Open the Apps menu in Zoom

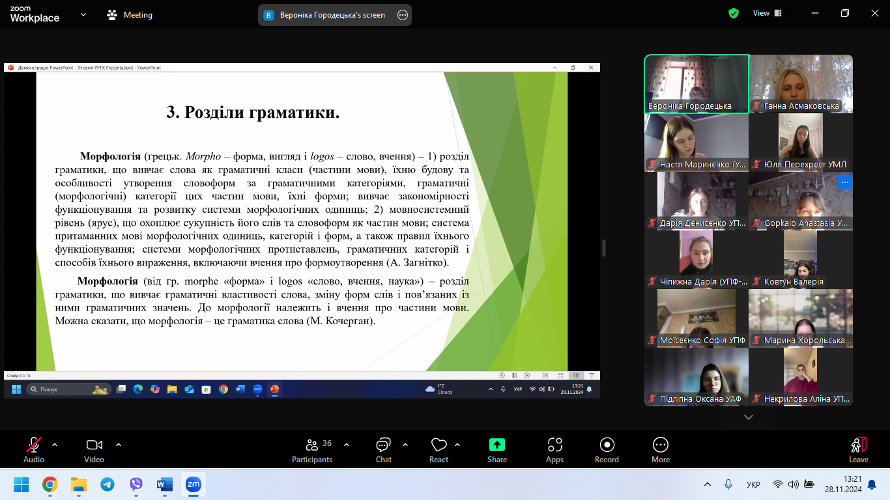(x=554, y=450)
